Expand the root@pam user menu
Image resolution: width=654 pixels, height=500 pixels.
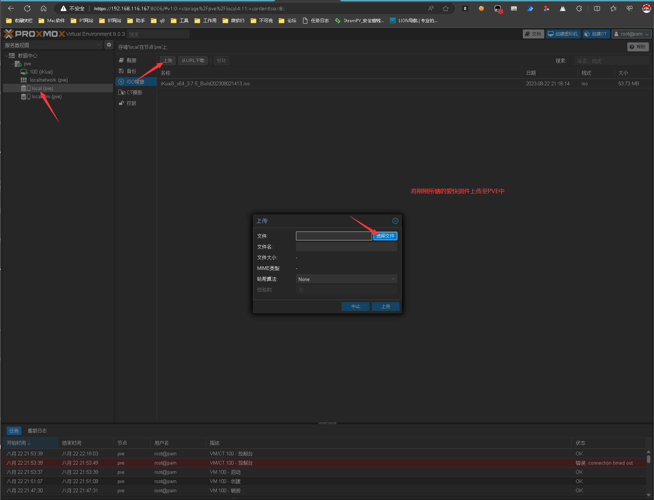[631, 34]
